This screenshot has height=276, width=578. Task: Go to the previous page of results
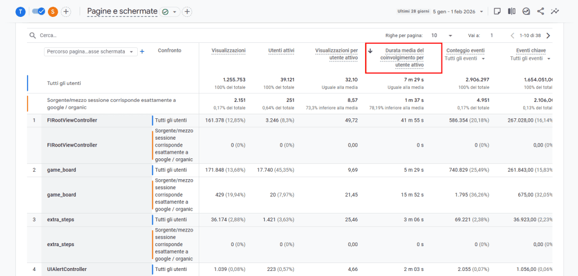pyautogui.click(x=513, y=35)
